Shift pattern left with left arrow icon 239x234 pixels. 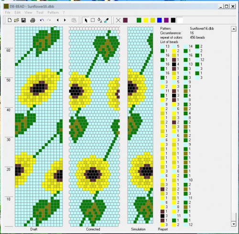57,20
